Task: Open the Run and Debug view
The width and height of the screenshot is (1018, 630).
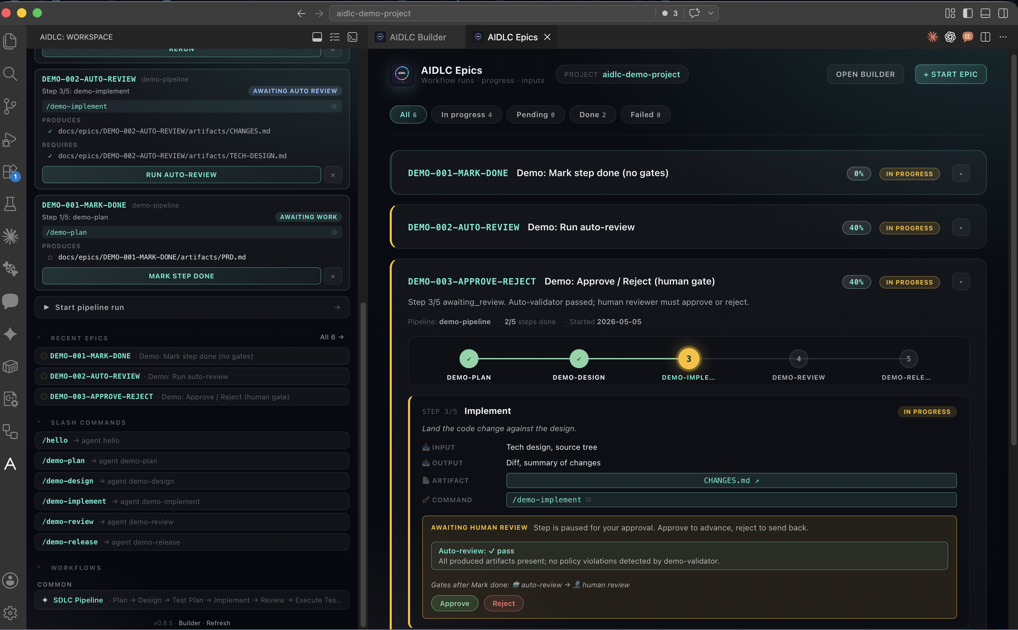Action: pyautogui.click(x=10, y=139)
